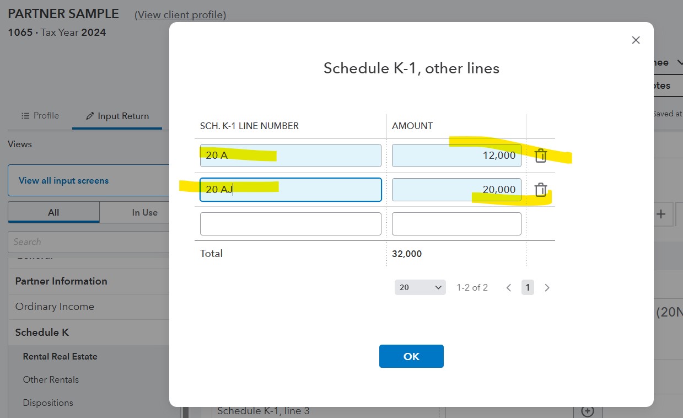The image size is (683, 418).
Task: Switch to the Profile tab
Action: (x=40, y=115)
